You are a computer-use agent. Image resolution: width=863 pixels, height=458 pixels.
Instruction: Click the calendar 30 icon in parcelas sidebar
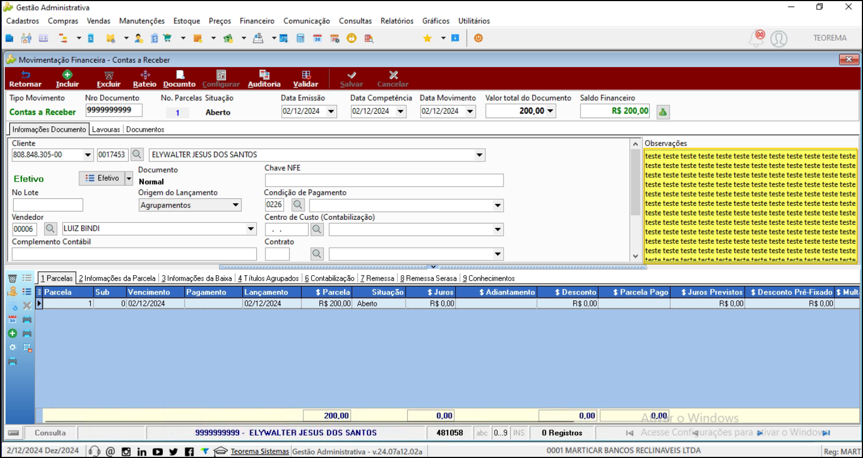(12, 319)
